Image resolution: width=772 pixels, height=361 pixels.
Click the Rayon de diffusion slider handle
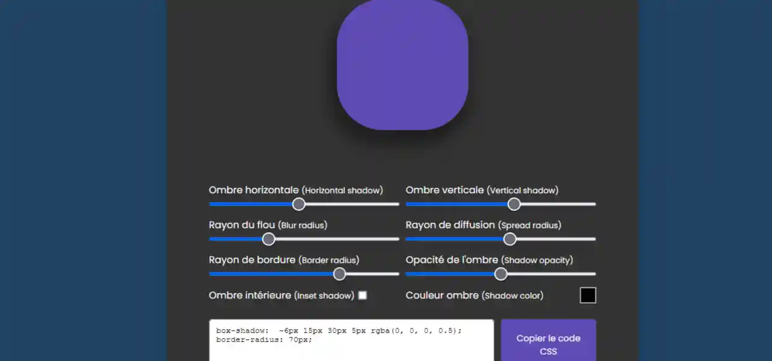[x=510, y=239]
